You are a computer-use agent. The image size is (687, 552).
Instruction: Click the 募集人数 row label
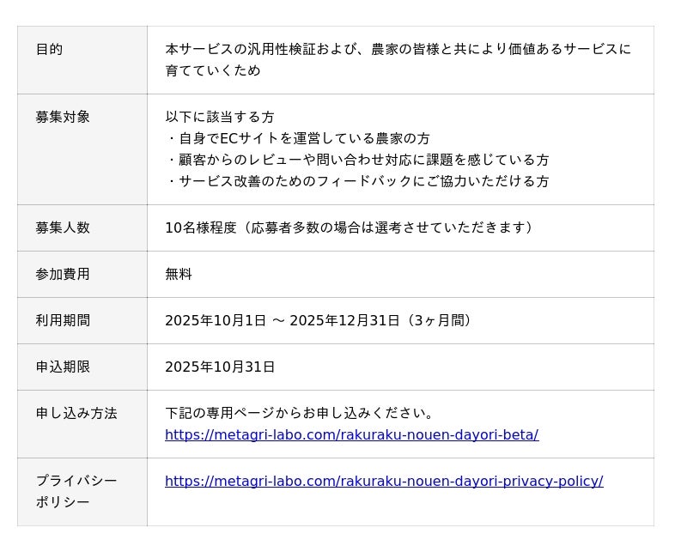pyautogui.click(x=63, y=228)
